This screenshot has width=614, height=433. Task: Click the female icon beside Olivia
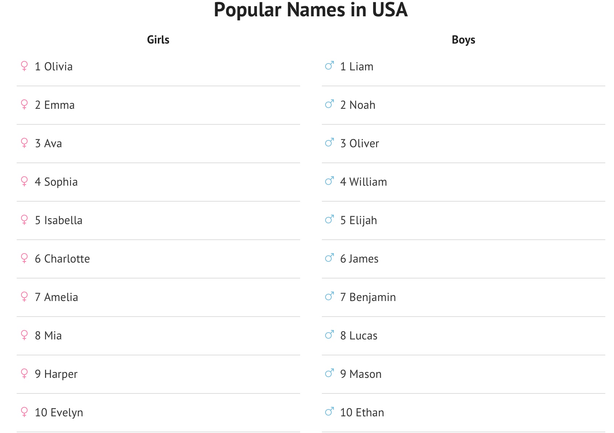click(24, 66)
